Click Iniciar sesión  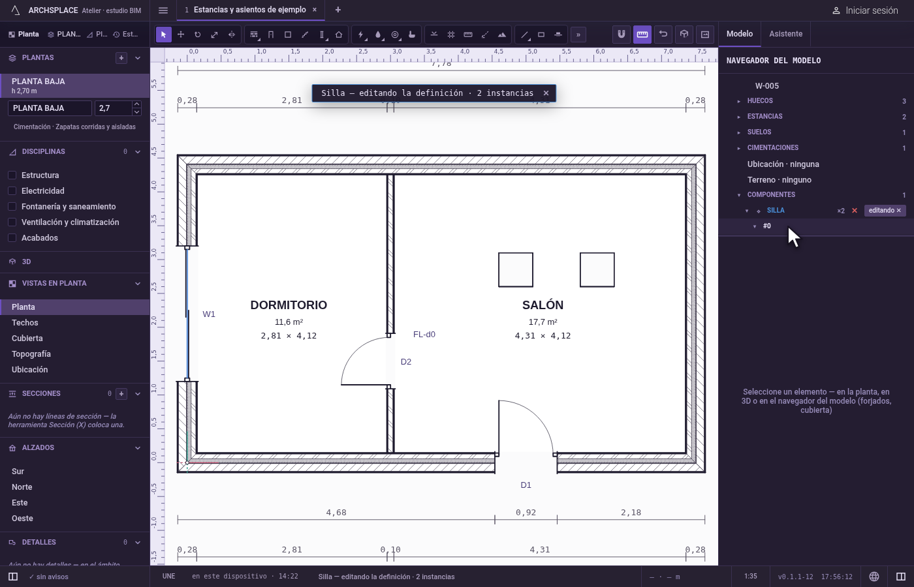(x=865, y=10)
